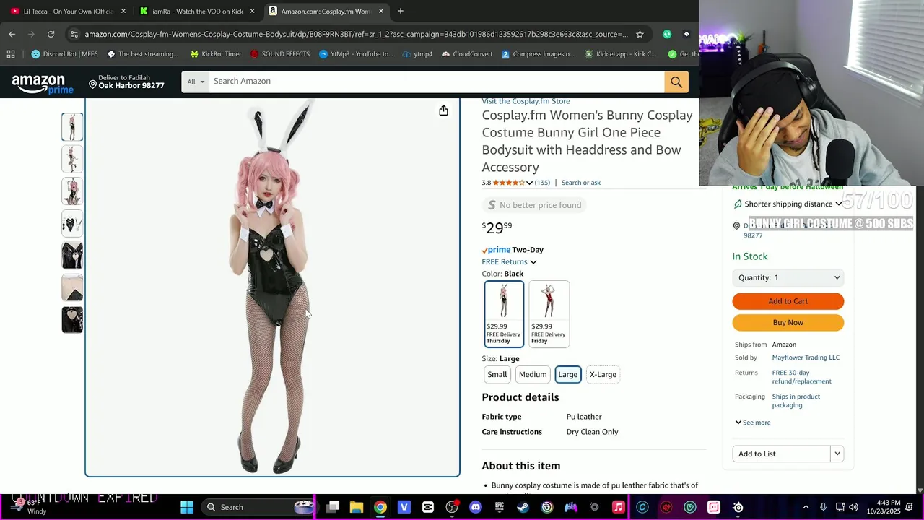Open the KickBot Timer bookmark

(216, 54)
